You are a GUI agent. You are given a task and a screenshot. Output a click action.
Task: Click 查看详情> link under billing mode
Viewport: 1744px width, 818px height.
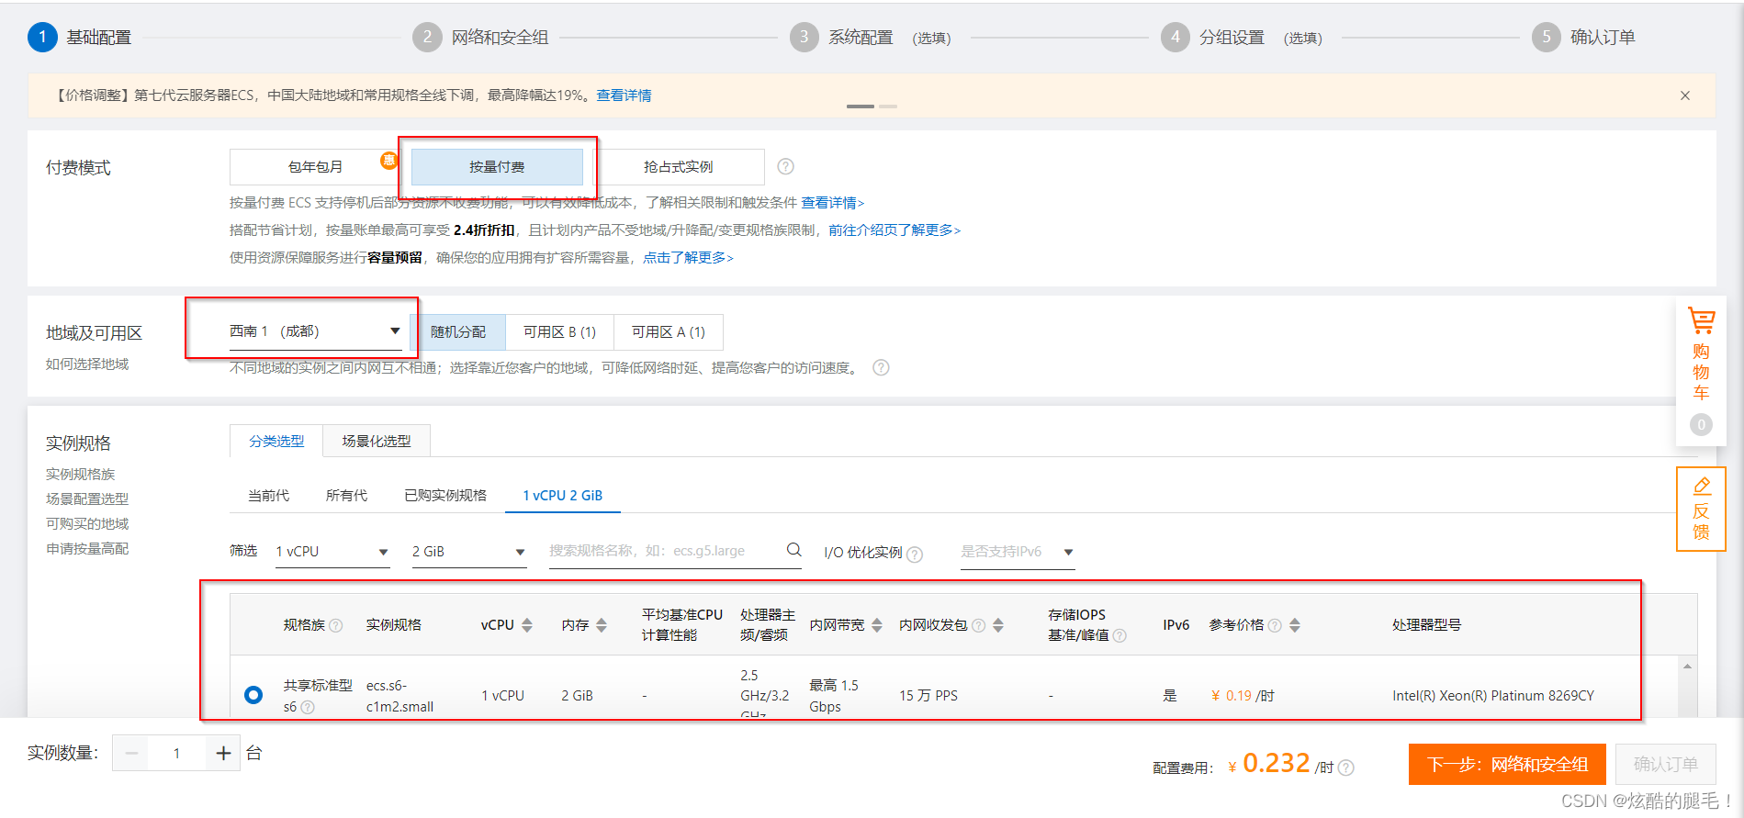(x=833, y=203)
